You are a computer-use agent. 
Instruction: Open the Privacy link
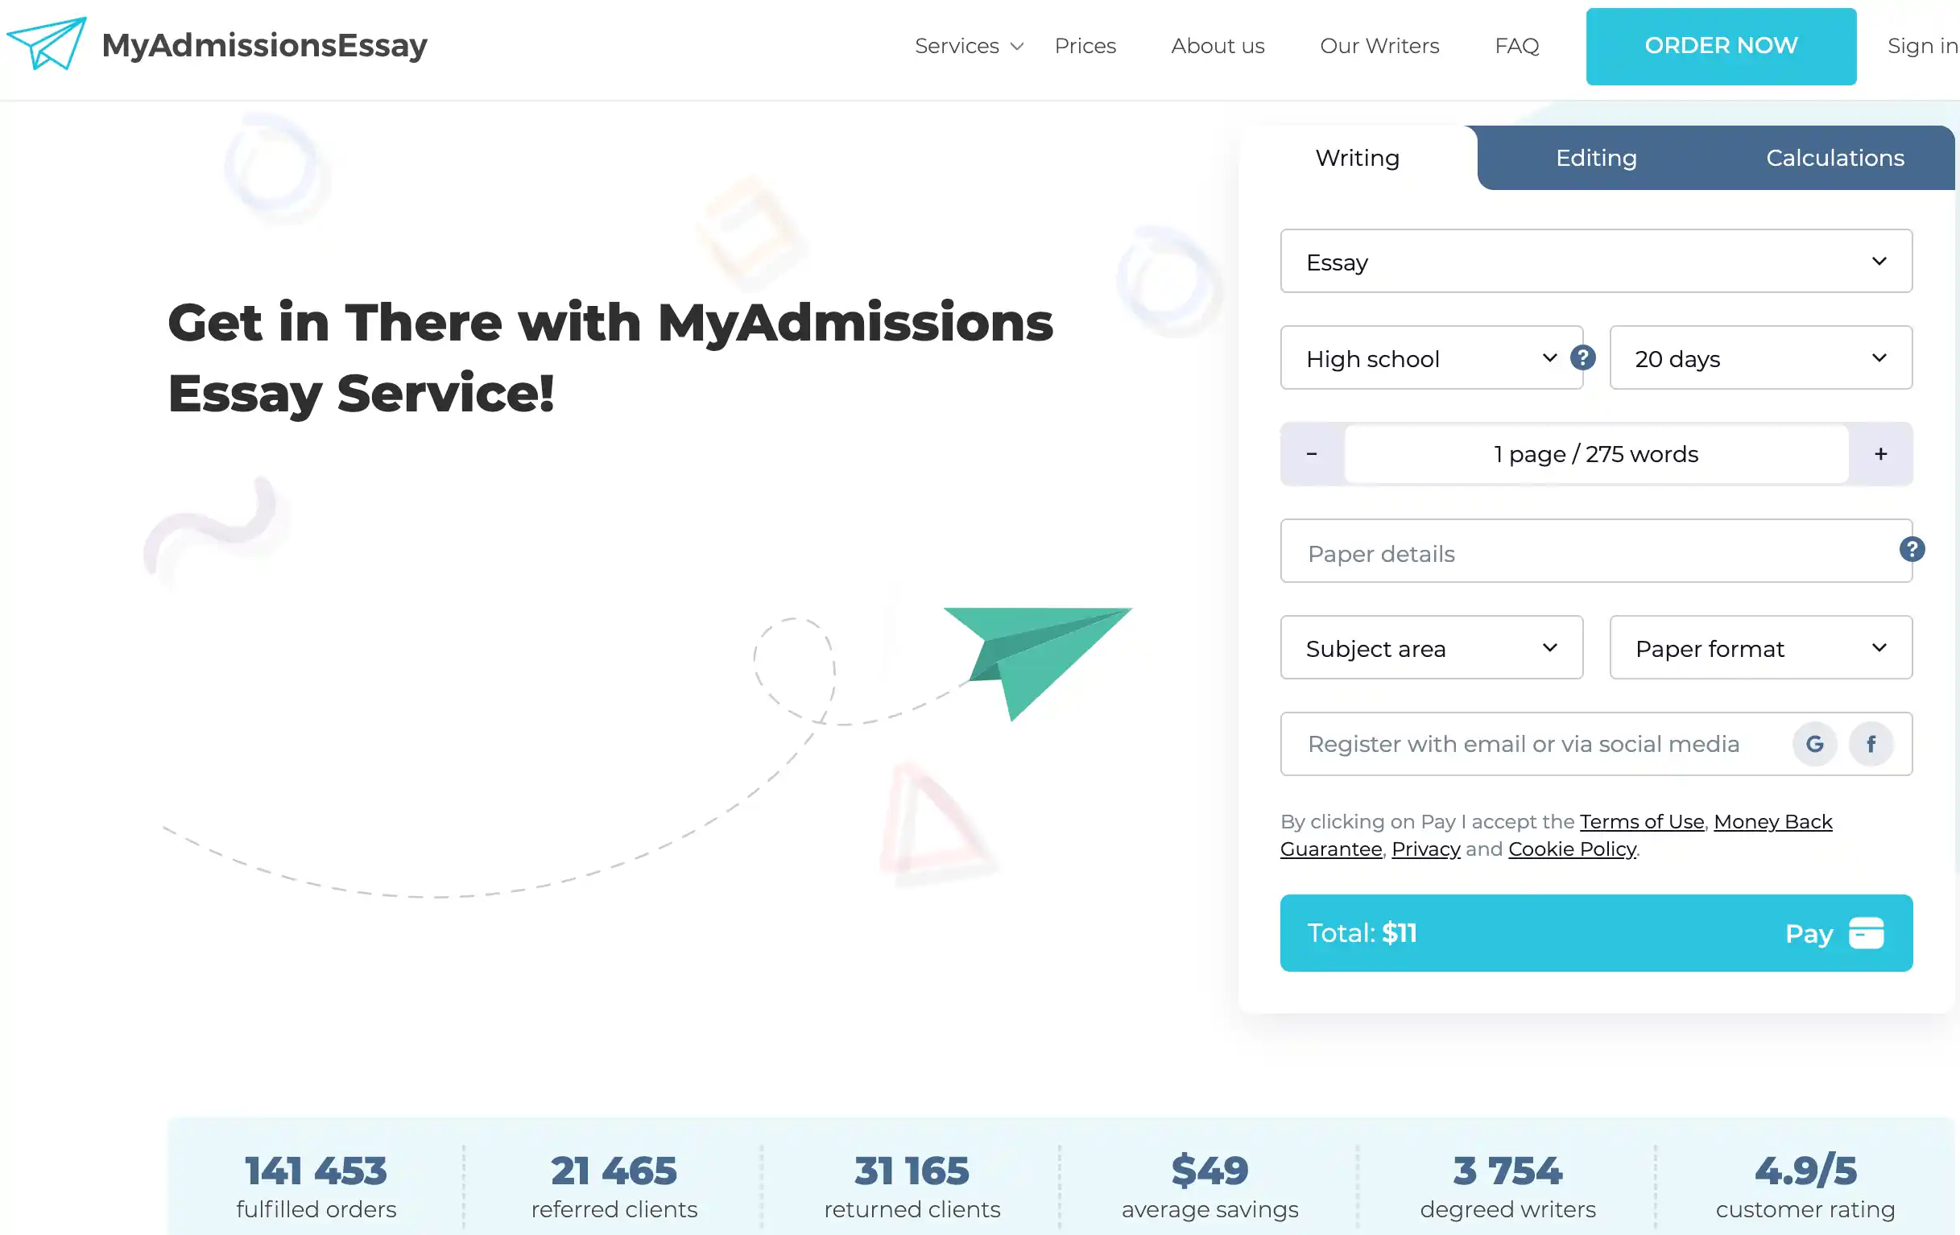(1426, 849)
